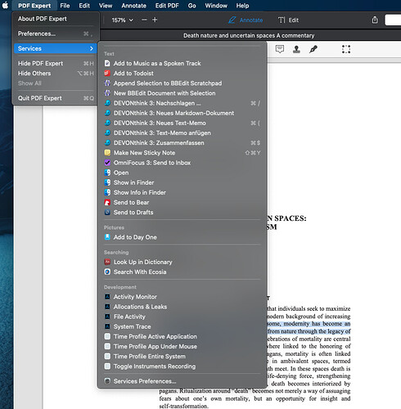401x409 pixels.
Task: Select Toggle Instruments Recording
Action: [182, 366]
